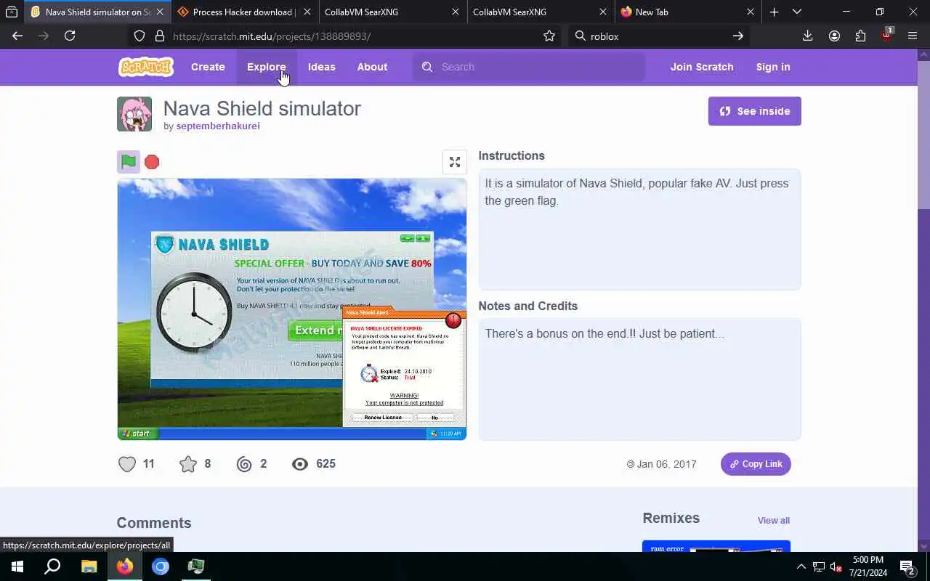Bookmark this page with the star
Image resolution: width=930 pixels, height=581 pixels.
(x=549, y=36)
